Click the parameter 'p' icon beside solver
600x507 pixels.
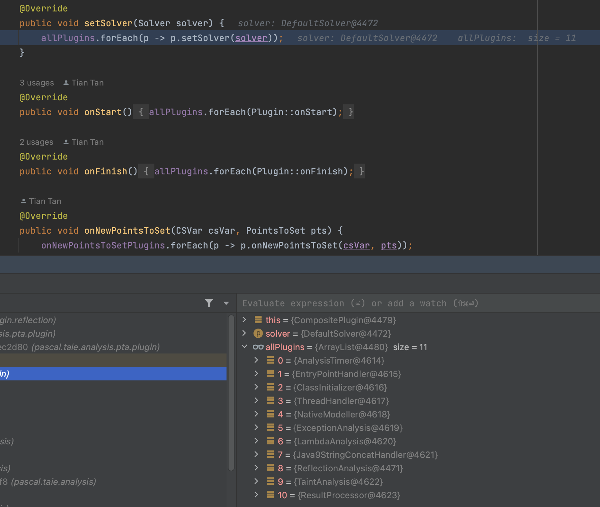(258, 333)
